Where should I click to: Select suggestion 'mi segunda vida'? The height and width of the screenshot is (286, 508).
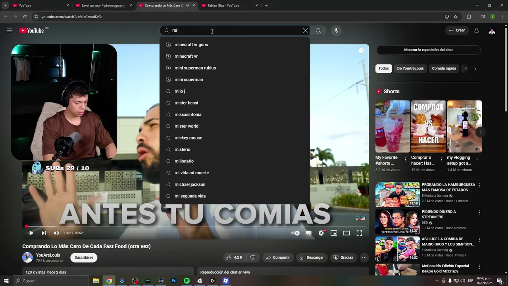235,196
